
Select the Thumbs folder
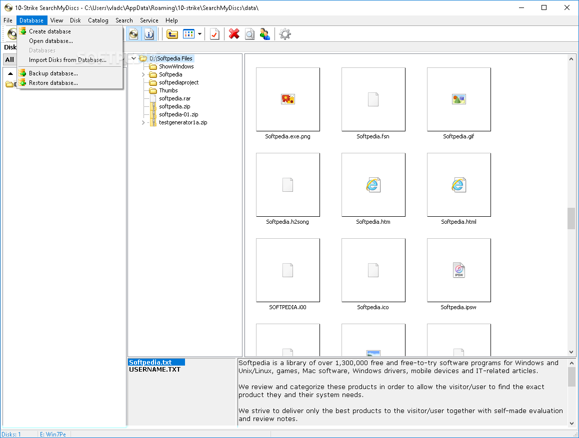(x=168, y=90)
